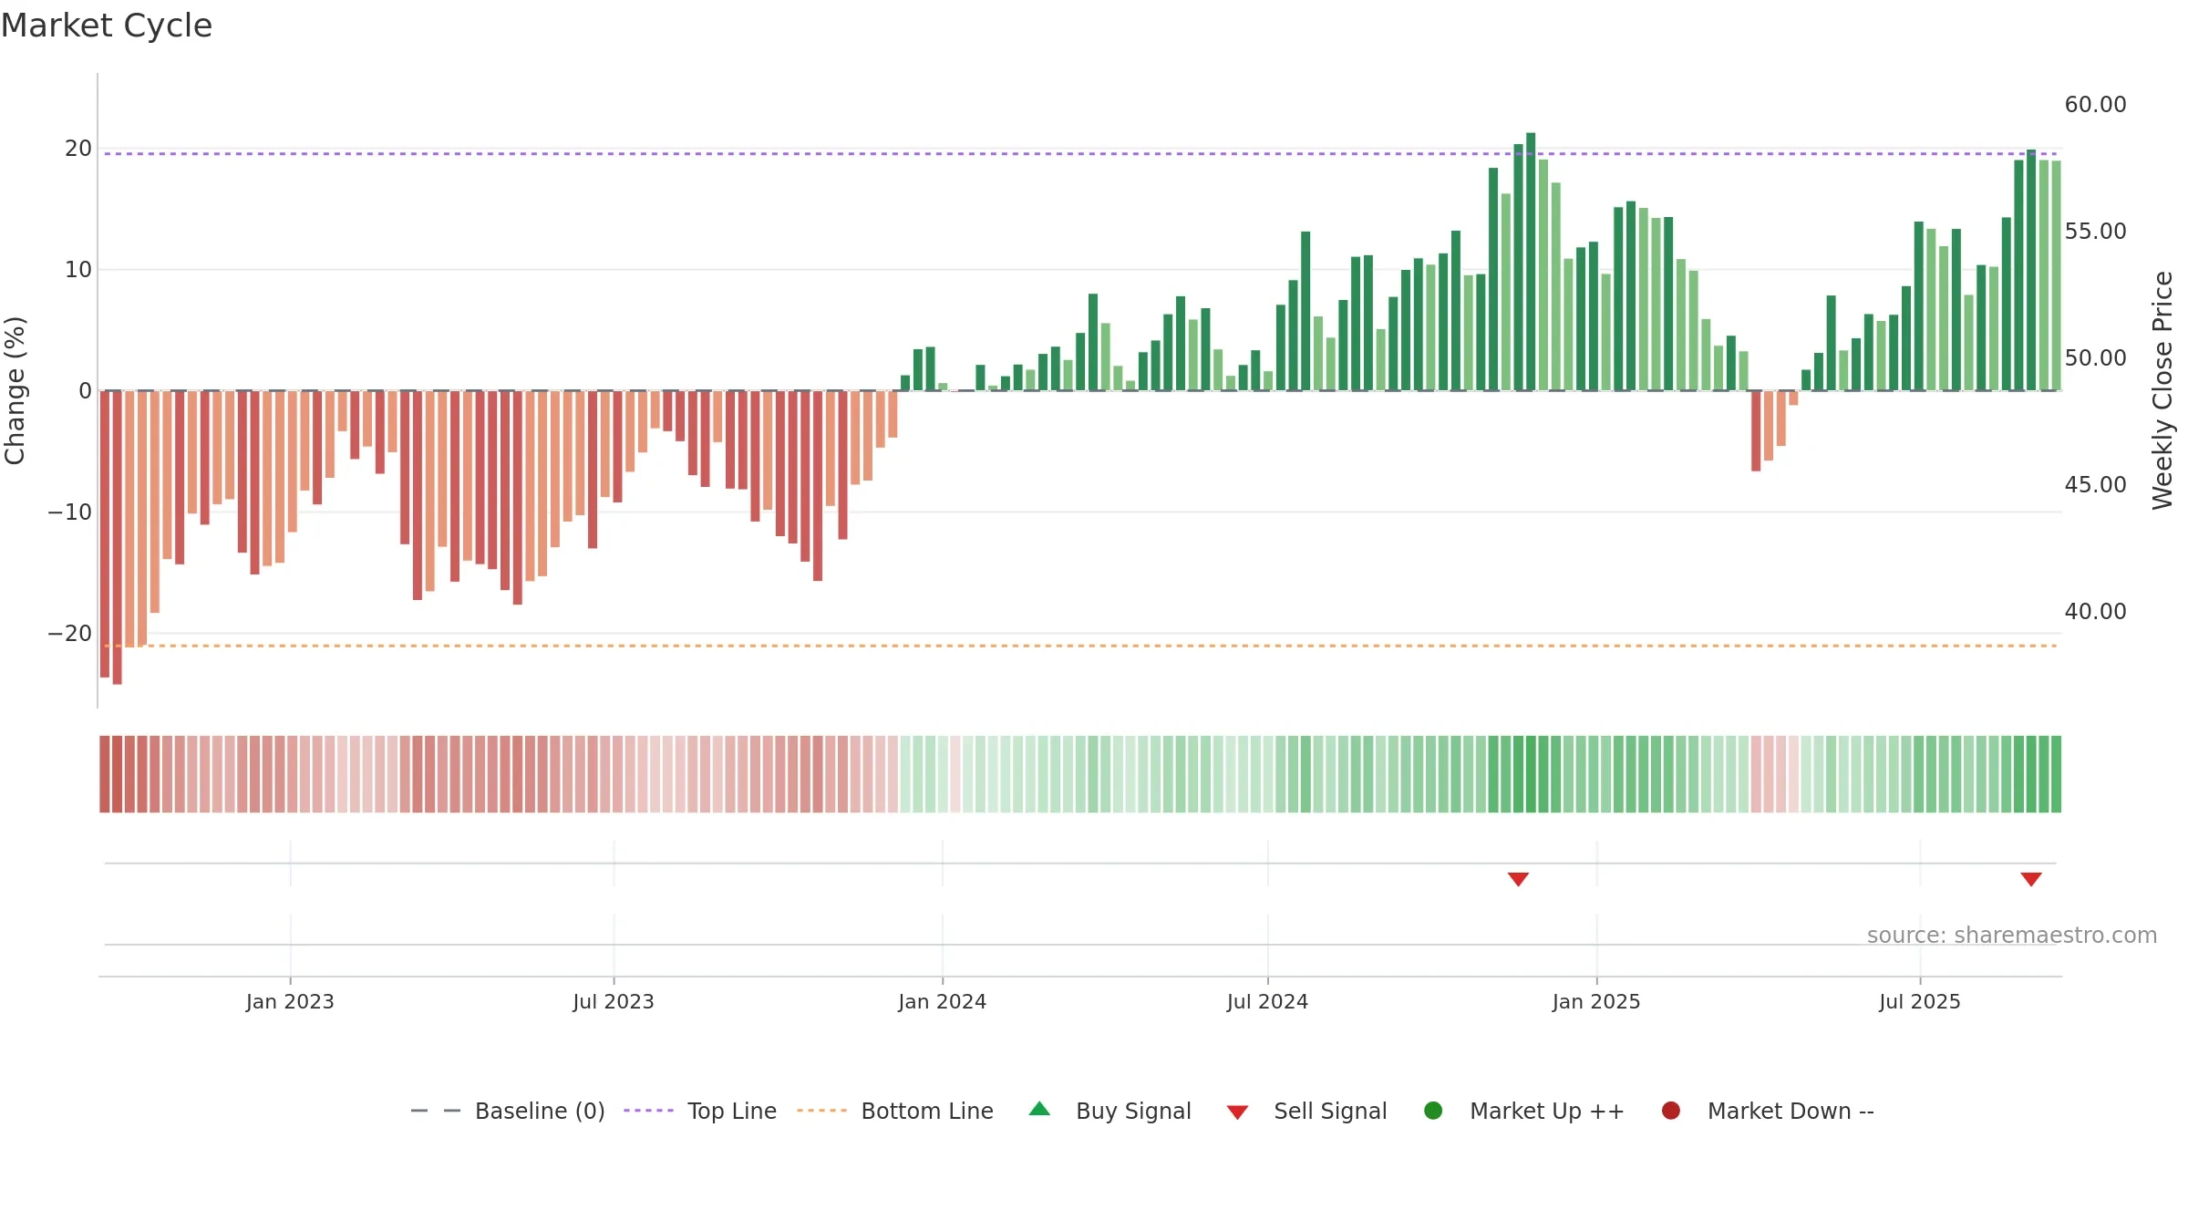Click the 55.00 price axis label
Screen dimensions: 2188x1231
tap(2095, 232)
